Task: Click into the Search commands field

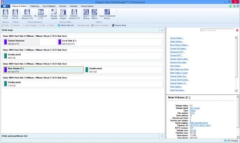Action: (x=217, y=30)
